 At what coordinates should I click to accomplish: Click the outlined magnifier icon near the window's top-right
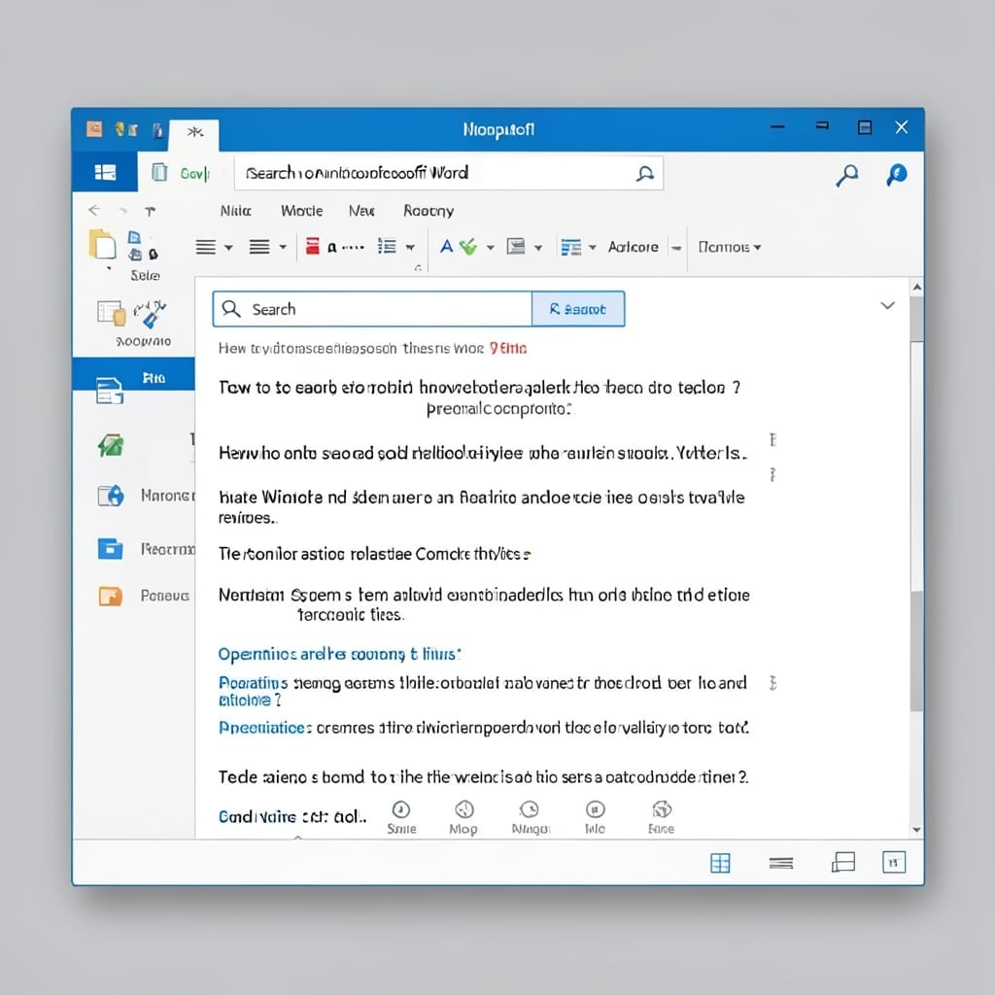point(847,175)
